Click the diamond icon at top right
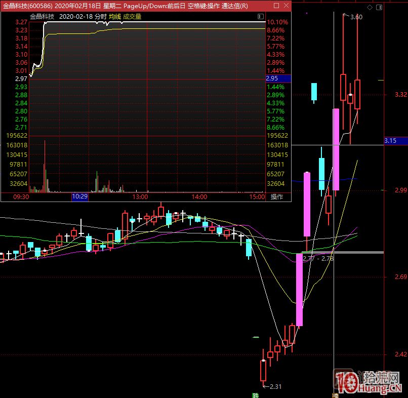This screenshot has width=408, height=398. (x=370, y=8)
